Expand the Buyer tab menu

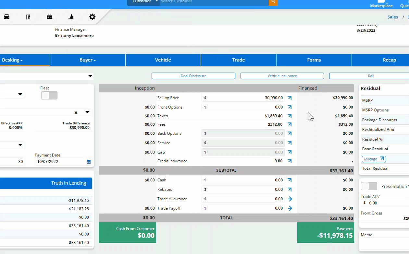[x=88, y=60]
